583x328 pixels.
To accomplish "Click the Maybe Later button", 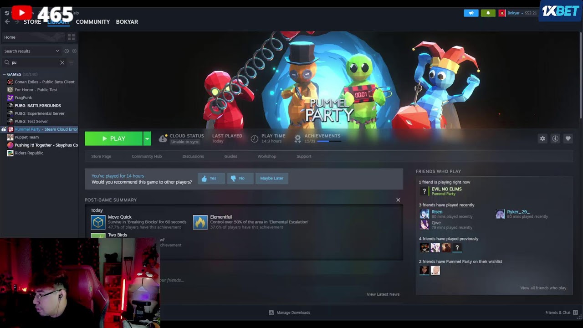I will (271, 178).
